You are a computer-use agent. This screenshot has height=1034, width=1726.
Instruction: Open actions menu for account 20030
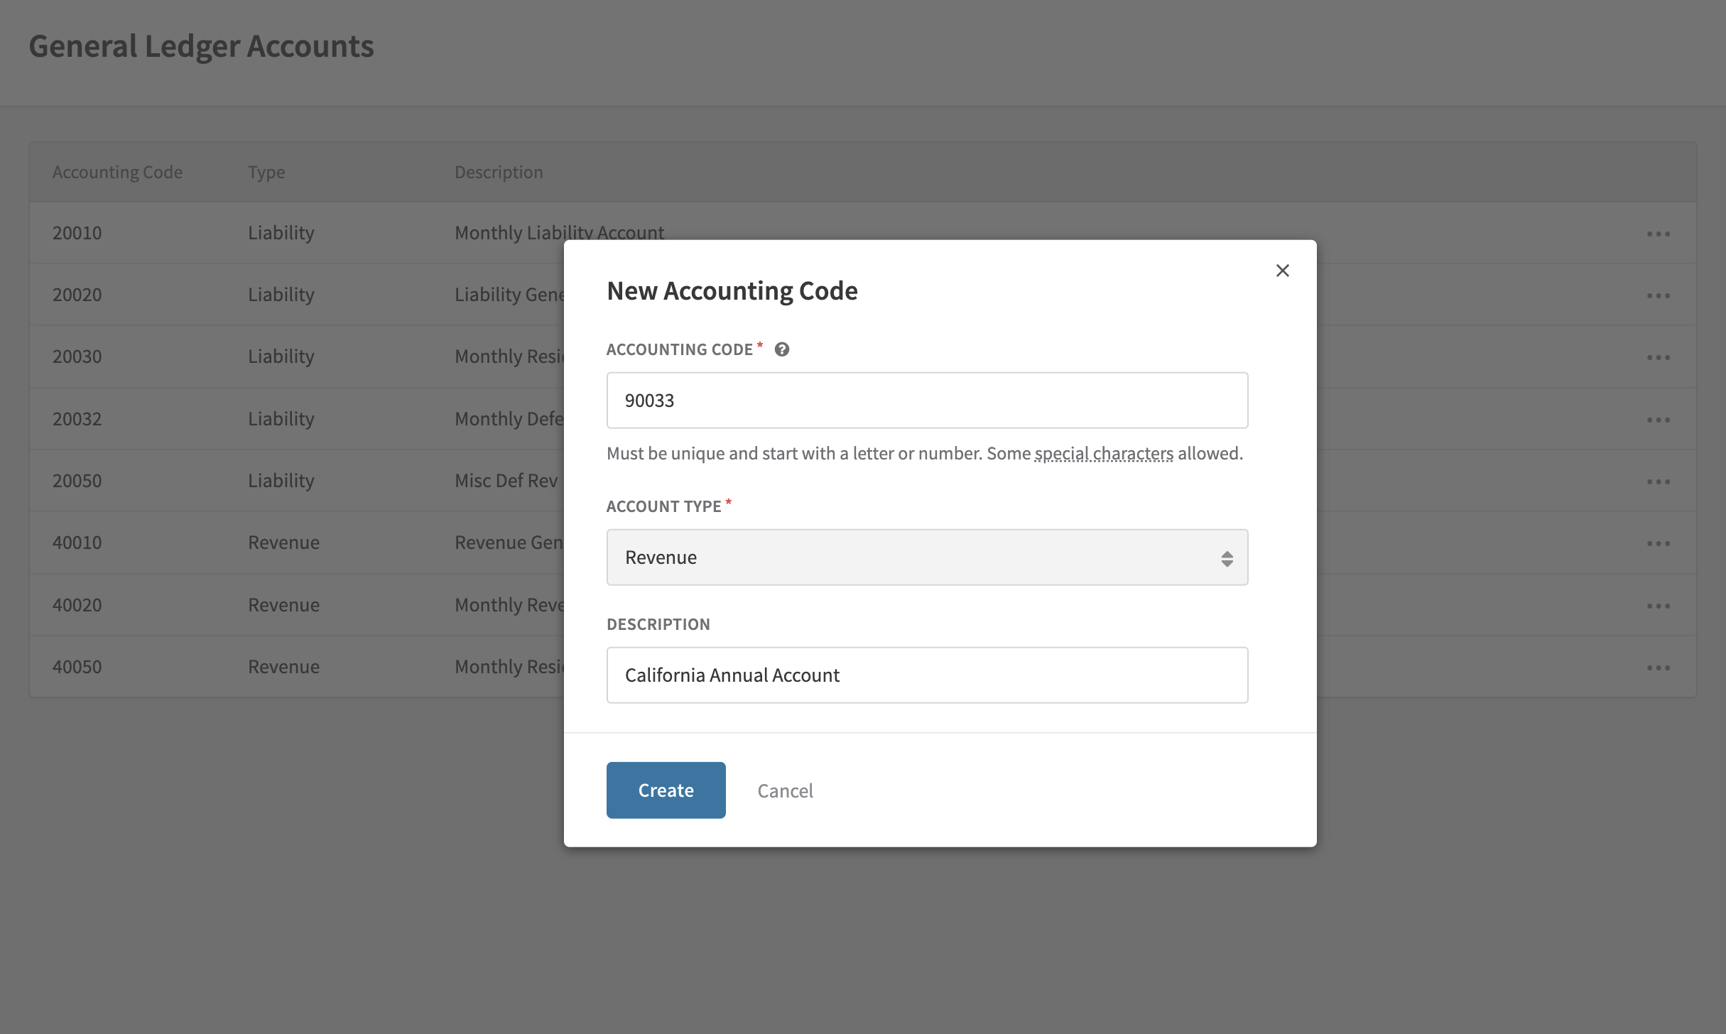pyautogui.click(x=1659, y=357)
